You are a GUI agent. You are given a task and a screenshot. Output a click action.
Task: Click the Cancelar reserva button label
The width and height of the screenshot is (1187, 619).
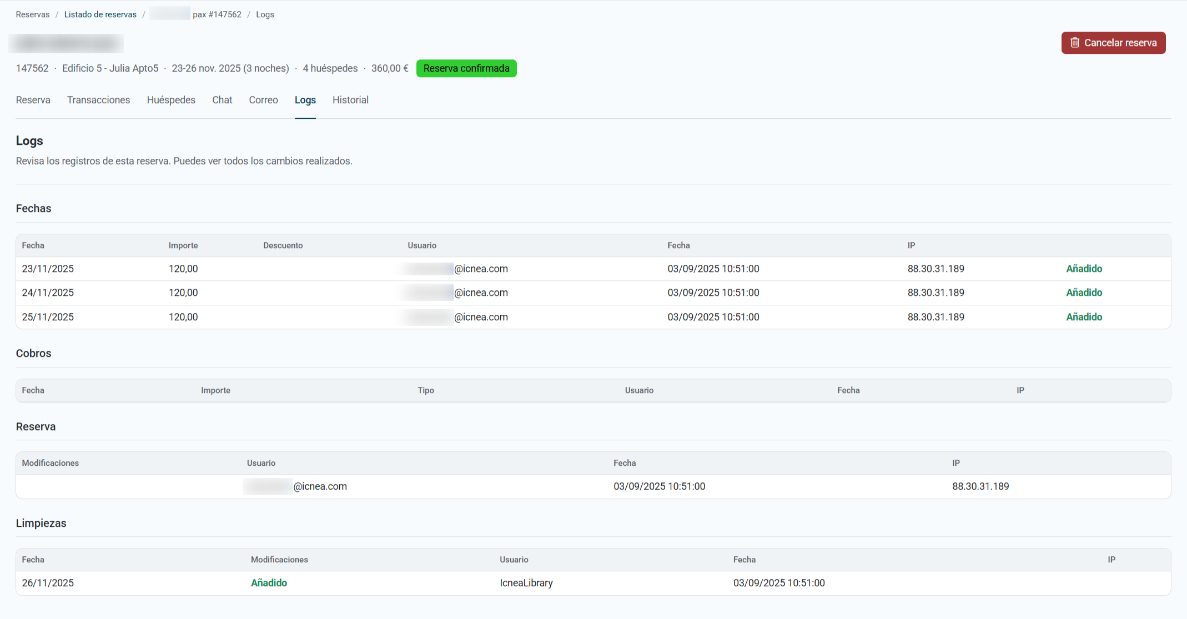pos(1120,43)
